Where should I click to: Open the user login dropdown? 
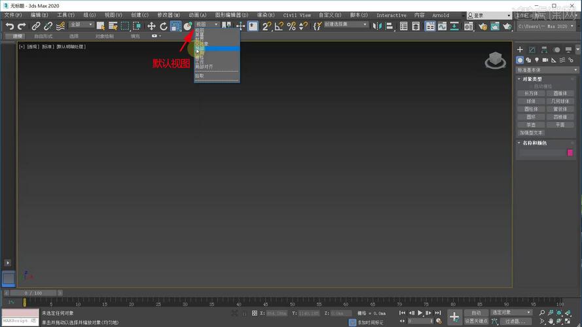click(x=489, y=15)
